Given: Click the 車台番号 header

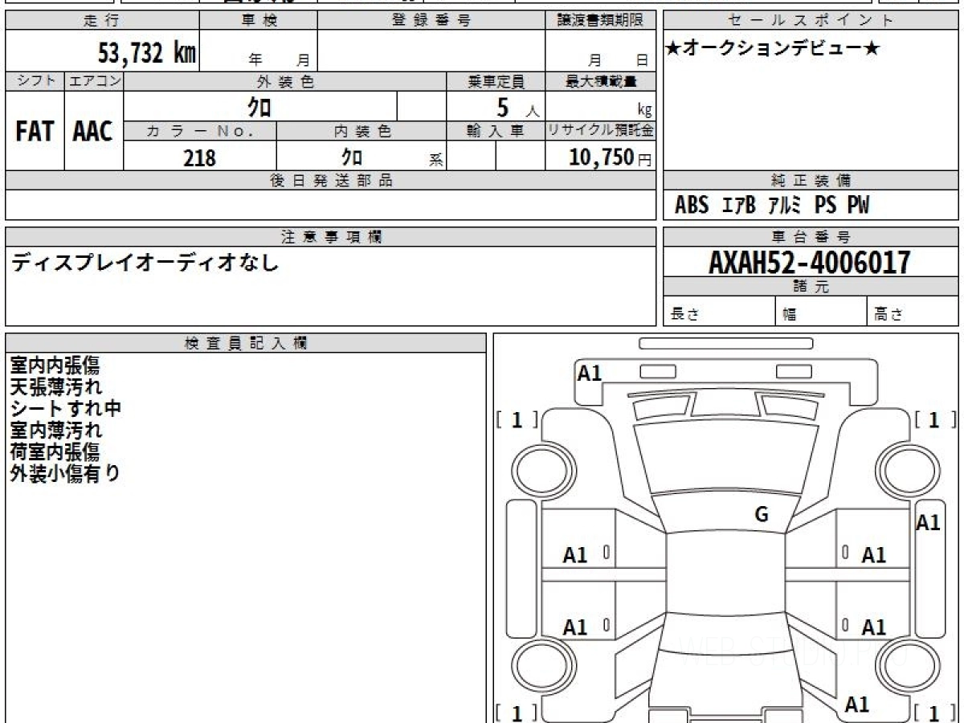Looking at the screenshot, I should (x=811, y=237).
